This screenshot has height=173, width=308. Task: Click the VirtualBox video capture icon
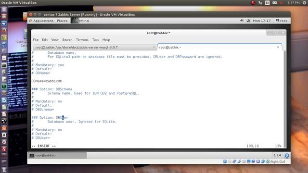point(253,161)
